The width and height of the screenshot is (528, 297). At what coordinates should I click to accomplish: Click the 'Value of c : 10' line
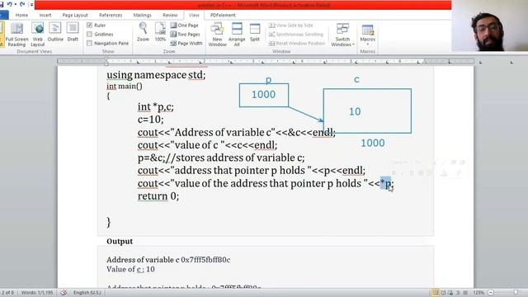130,269
